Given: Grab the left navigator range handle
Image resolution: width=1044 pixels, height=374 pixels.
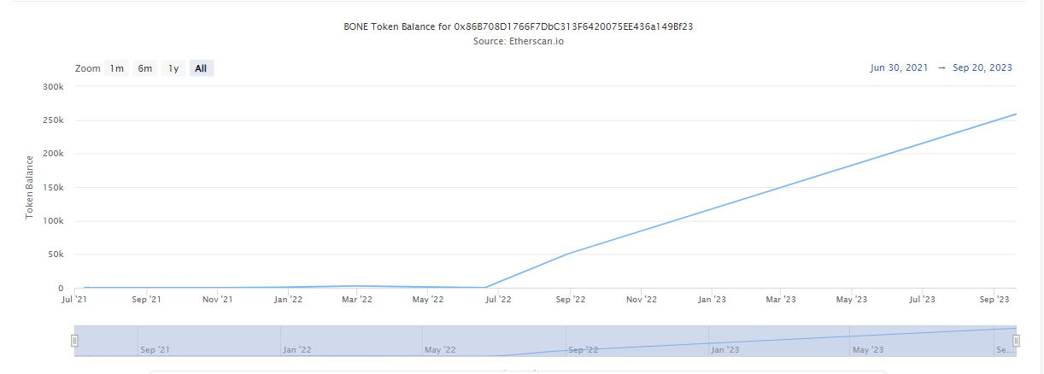Looking at the screenshot, I should (74, 341).
